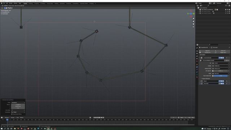Toggle exclude checkbox of first collection
The height and width of the screenshot is (130, 231).
[x=226, y=10]
